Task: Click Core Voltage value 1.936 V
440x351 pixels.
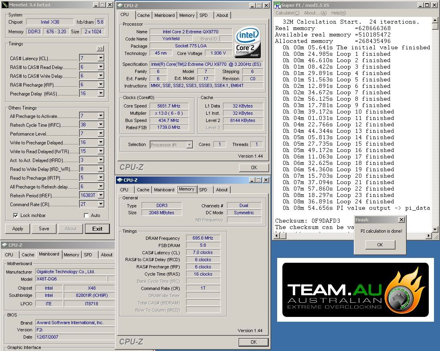Action: [218, 53]
